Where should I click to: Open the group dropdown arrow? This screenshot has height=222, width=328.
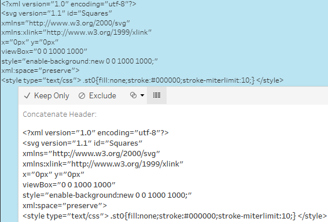point(142,95)
